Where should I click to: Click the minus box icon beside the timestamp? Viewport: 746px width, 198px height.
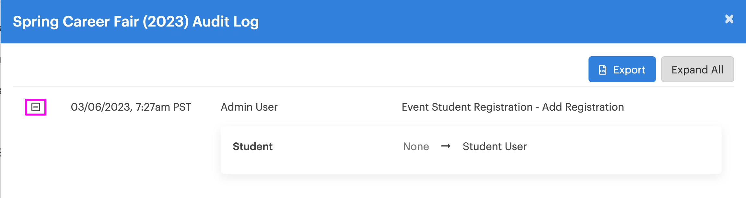point(36,107)
